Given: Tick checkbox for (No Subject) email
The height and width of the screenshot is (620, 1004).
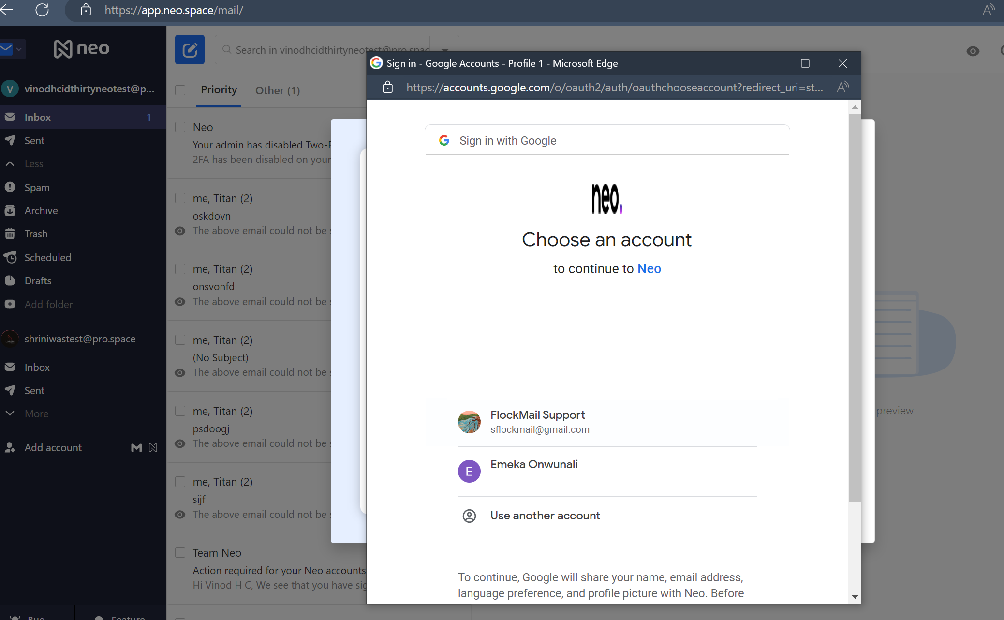Looking at the screenshot, I should coord(180,340).
